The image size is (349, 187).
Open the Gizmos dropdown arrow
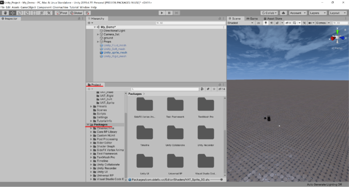(329, 23)
